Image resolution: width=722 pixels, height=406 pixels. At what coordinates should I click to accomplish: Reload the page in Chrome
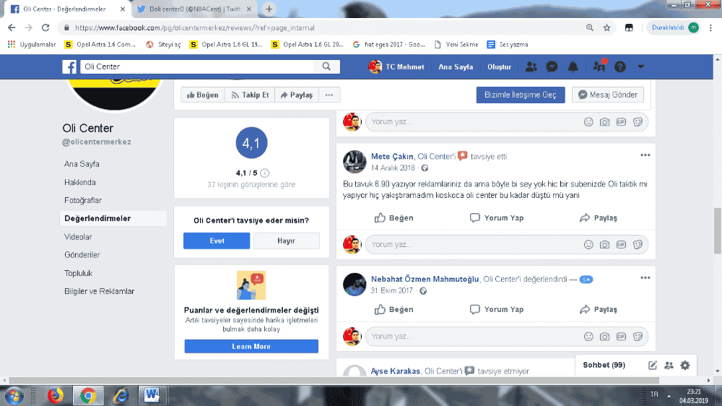tap(45, 27)
